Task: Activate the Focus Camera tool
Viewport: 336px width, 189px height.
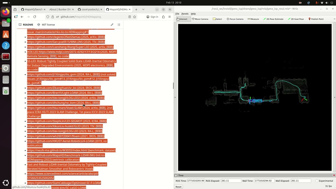Action: 235,19
